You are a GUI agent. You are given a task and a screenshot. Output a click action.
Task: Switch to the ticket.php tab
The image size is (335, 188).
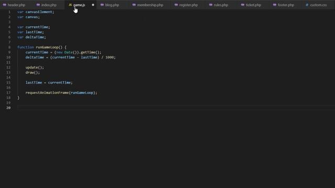coord(253,5)
